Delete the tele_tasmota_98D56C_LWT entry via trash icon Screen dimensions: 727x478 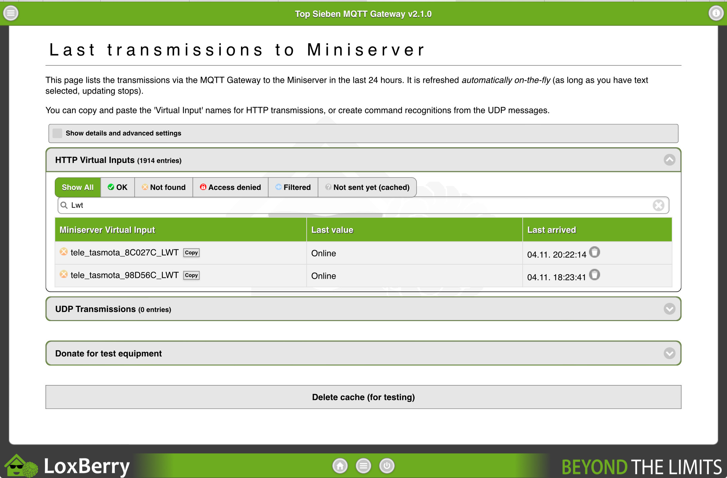[x=595, y=275]
